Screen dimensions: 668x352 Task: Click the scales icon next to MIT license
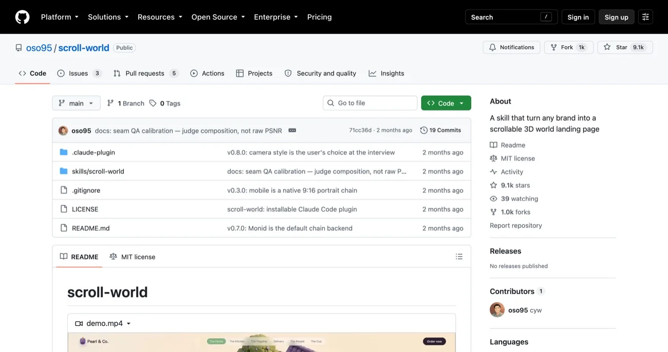(493, 159)
